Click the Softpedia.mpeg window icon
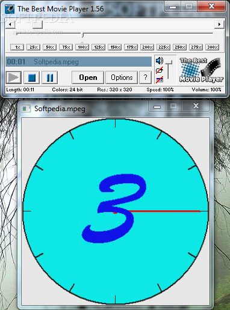 pos(26,109)
